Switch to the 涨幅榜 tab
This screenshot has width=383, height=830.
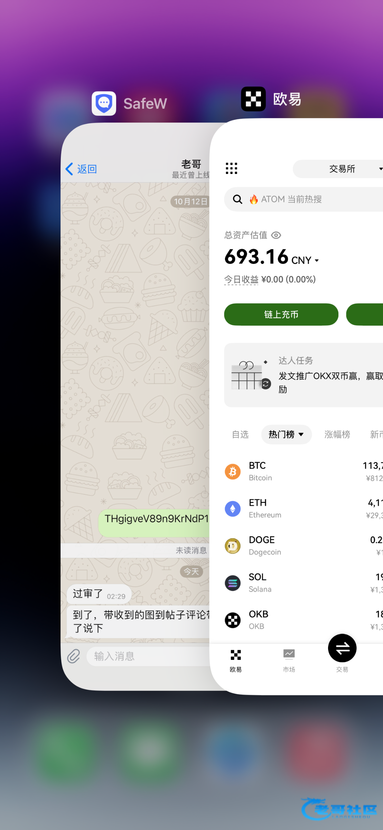[337, 434]
